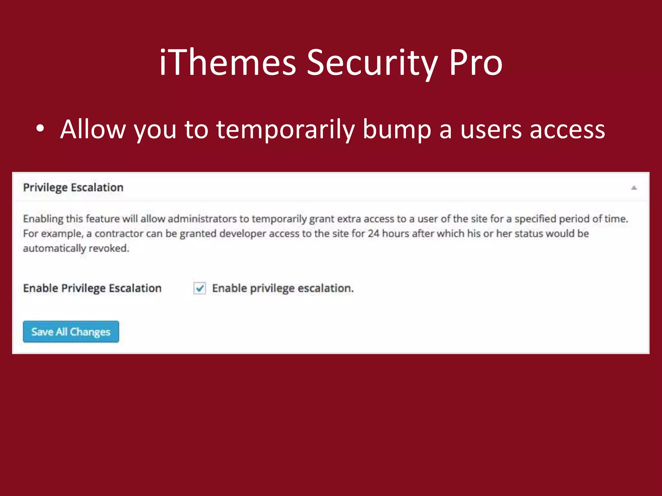Click the word 'Pro' in the title

pos(476,62)
